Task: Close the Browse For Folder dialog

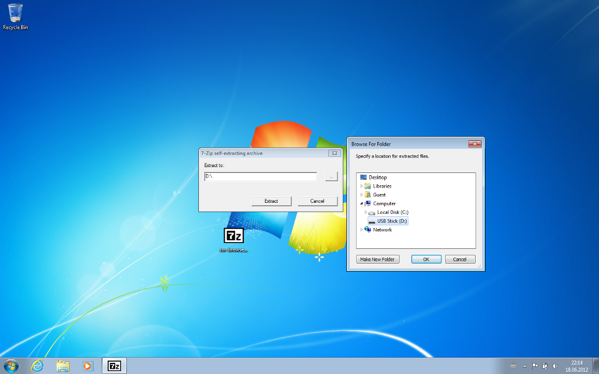Action: (474, 144)
